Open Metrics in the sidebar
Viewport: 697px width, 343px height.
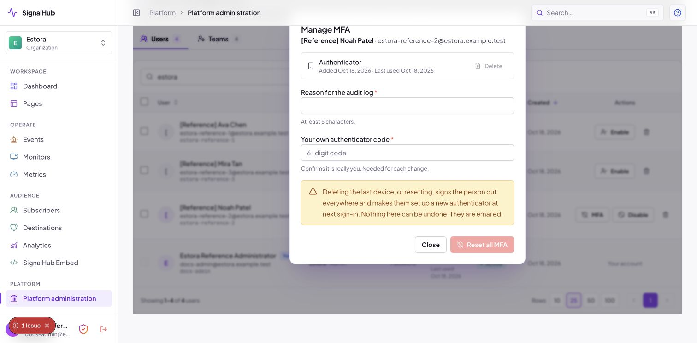coord(59,174)
